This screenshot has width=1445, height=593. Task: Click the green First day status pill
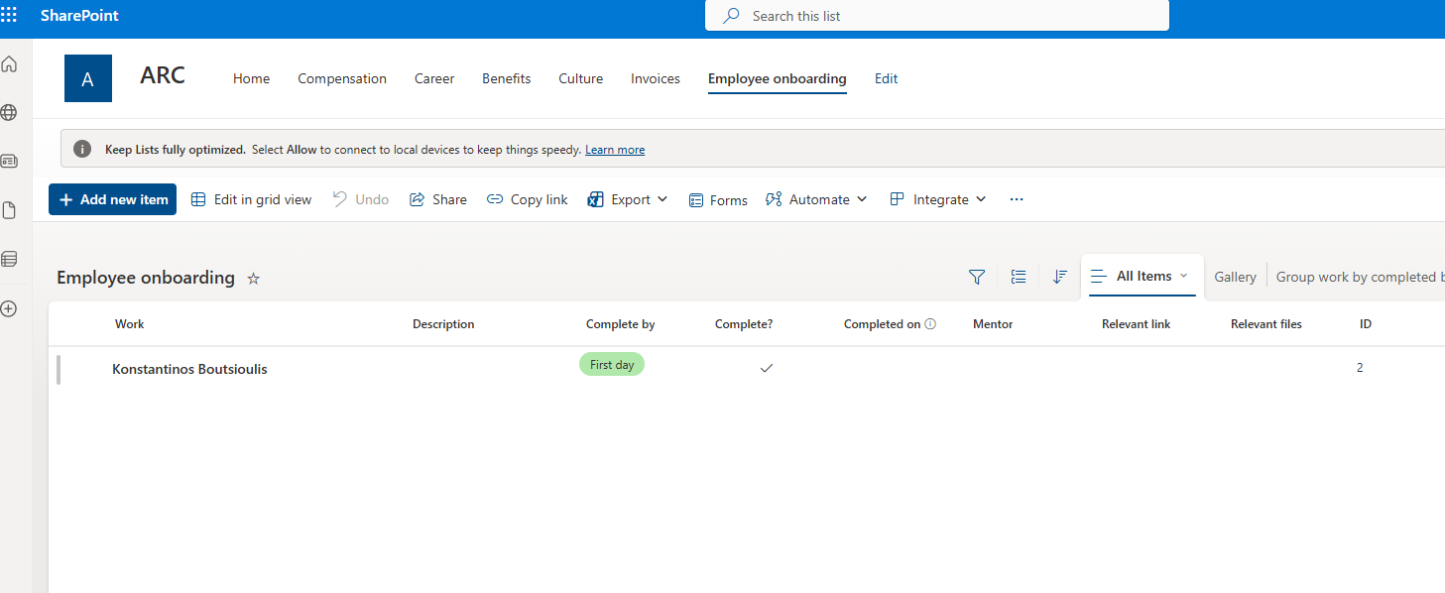(x=611, y=365)
